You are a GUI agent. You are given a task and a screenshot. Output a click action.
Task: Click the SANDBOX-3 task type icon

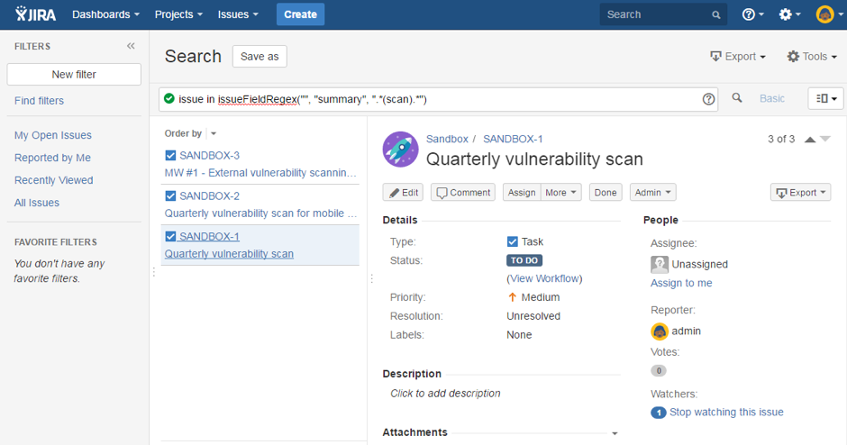[170, 156]
